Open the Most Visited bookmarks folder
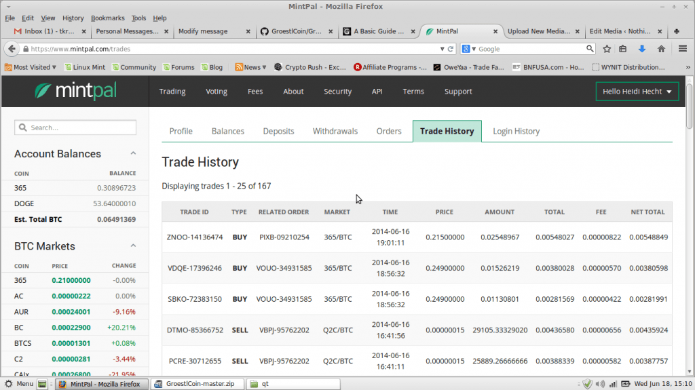 [31, 67]
